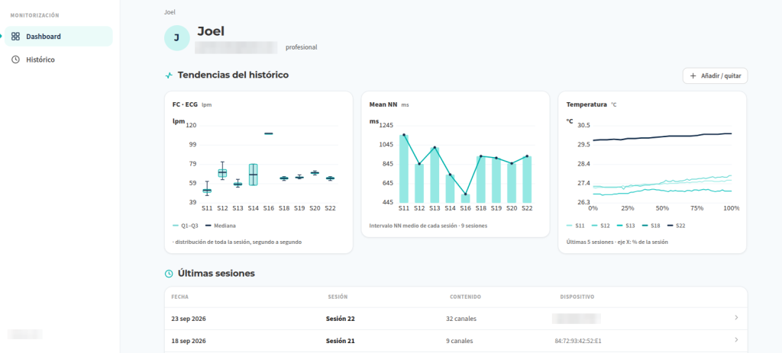The height and width of the screenshot is (353, 782).
Task: Select the Sesión 21 table row text
Action: pos(340,341)
